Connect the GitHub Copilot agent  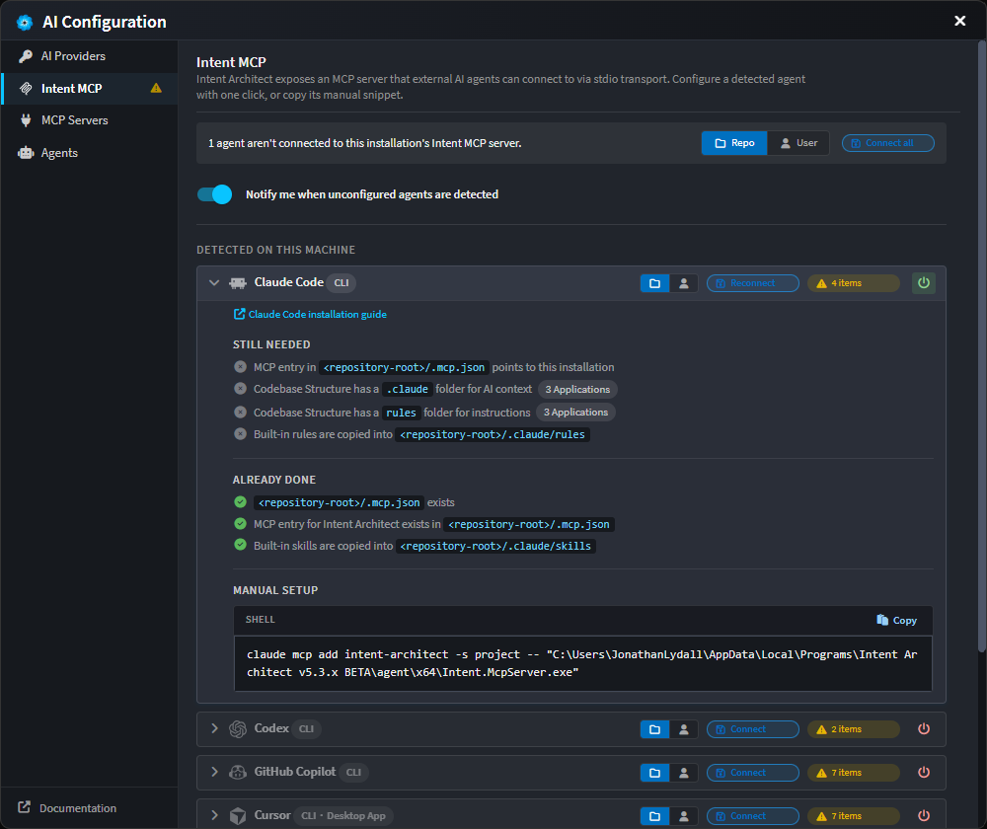click(753, 773)
